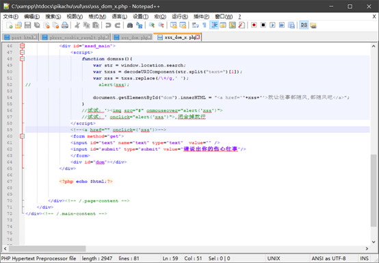Click the Paste clipboard icon
The width and height of the screenshot is (379, 263).
click(x=96, y=25)
